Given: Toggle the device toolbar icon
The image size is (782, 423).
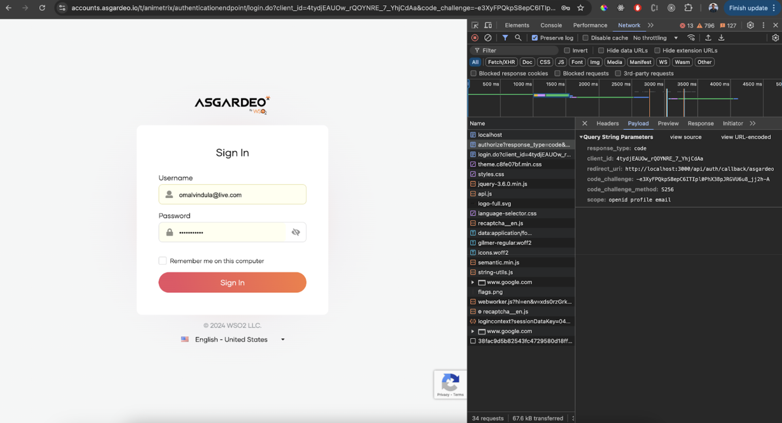Looking at the screenshot, I should click(x=488, y=25).
